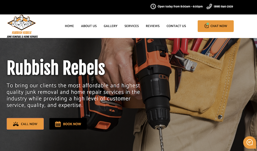Click the ringing phone icon in Call Now
Image resolution: width=257 pixels, height=151 pixels.
(16, 124)
